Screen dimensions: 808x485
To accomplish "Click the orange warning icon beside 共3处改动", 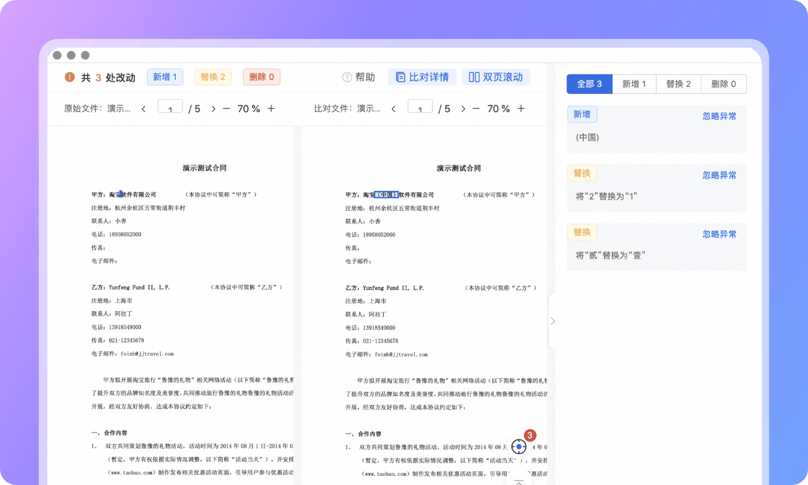I will (x=70, y=77).
